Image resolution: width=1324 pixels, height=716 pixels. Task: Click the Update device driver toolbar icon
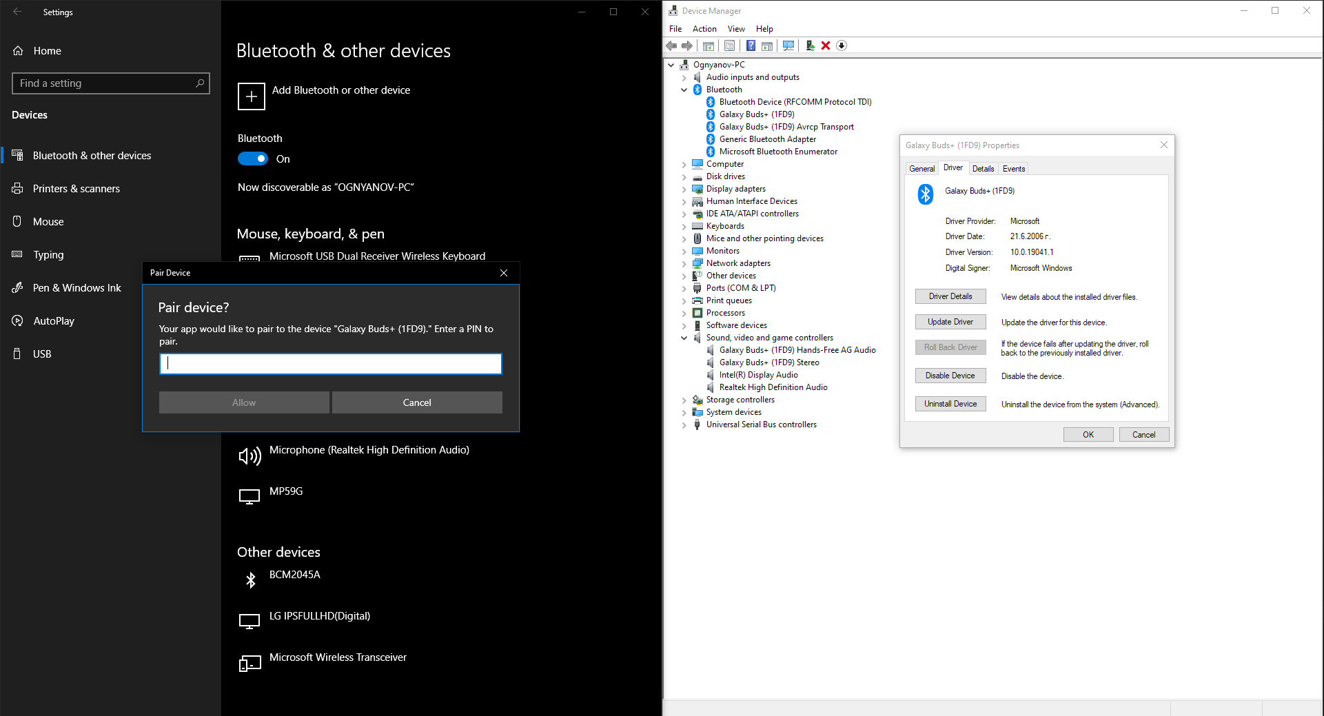pos(810,45)
